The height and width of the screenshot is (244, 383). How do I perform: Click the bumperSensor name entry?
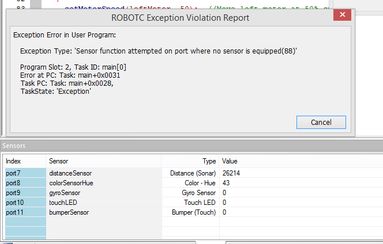[x=69, y=212]
